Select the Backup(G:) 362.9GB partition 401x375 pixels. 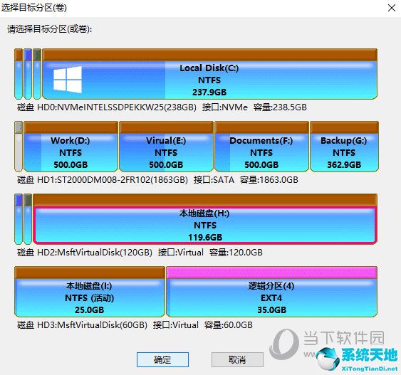tap(344, 147)
